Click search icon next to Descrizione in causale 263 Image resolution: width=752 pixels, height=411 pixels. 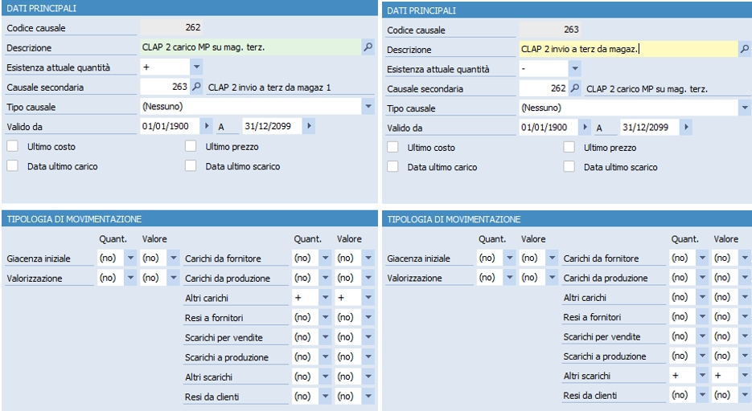pyautogui.click(x=745, y=49)
